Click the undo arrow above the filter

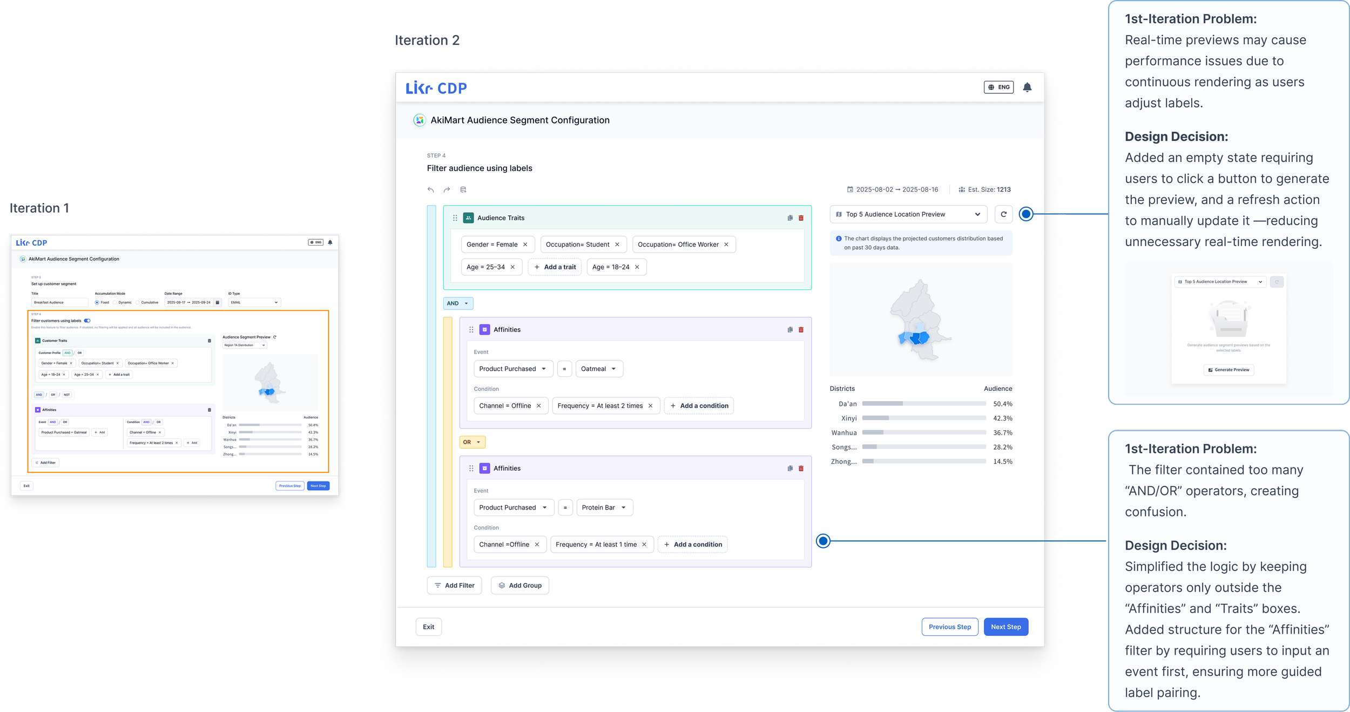click(430, 190)
